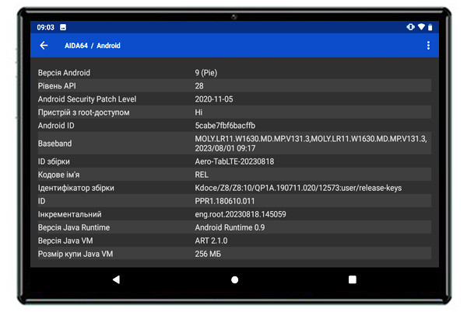Select the PPR1.180610.011 value
This screenshot has height=312, width=467.
click(225, 201)
